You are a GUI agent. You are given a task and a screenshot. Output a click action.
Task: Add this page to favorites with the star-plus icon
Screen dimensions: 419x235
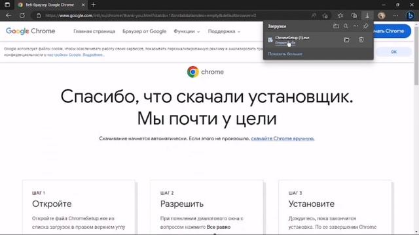tap(325, 16)
